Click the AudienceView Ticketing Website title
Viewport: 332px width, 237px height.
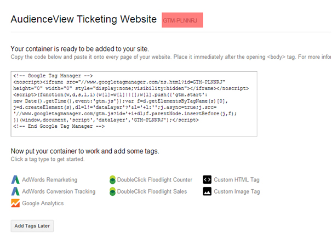point(84,19)
